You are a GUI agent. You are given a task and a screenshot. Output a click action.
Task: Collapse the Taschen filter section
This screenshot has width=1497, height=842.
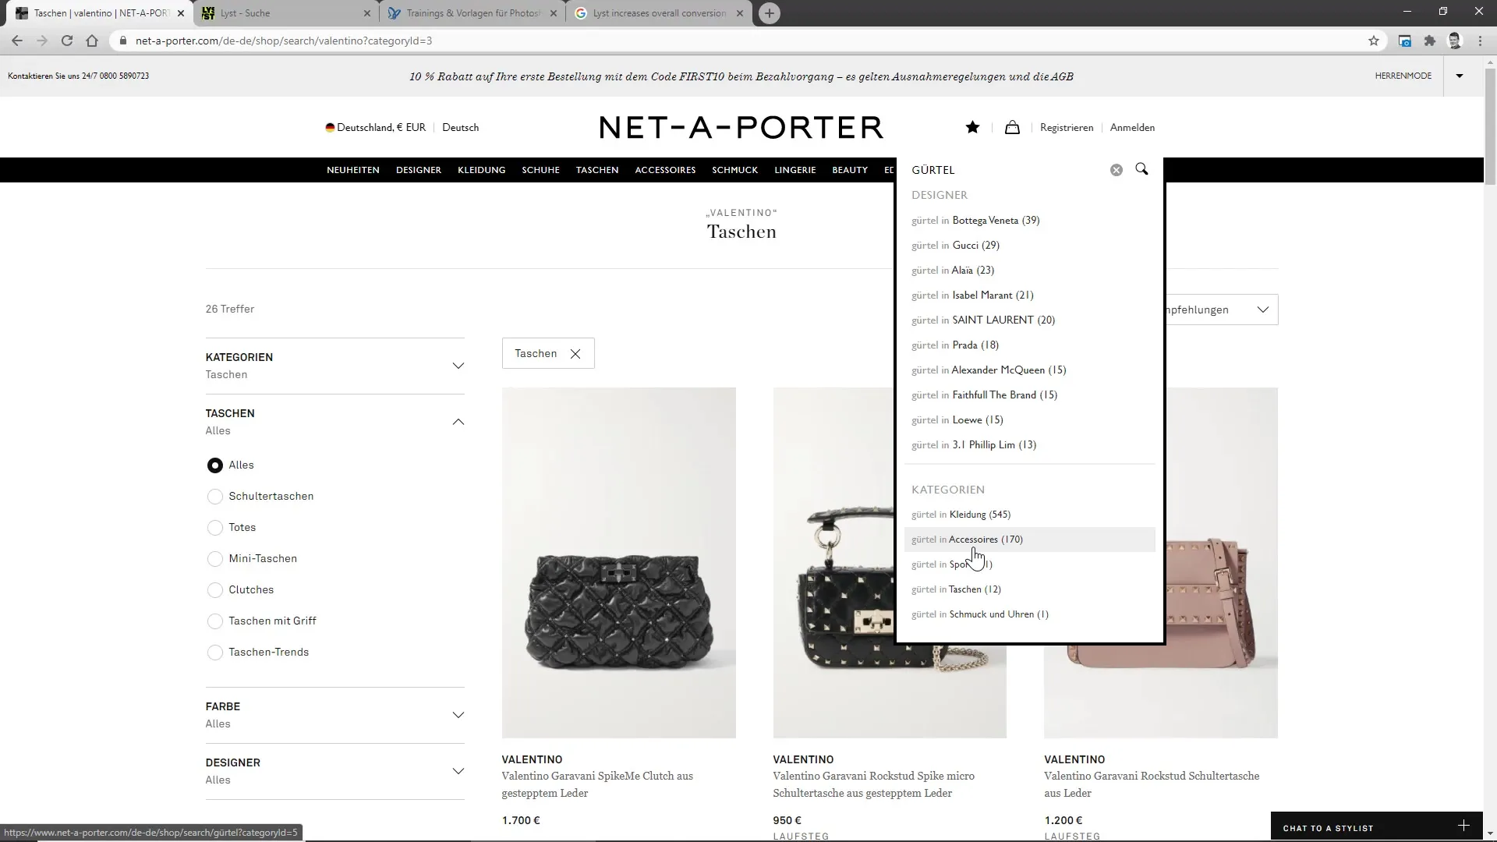(x=335, y=422)
